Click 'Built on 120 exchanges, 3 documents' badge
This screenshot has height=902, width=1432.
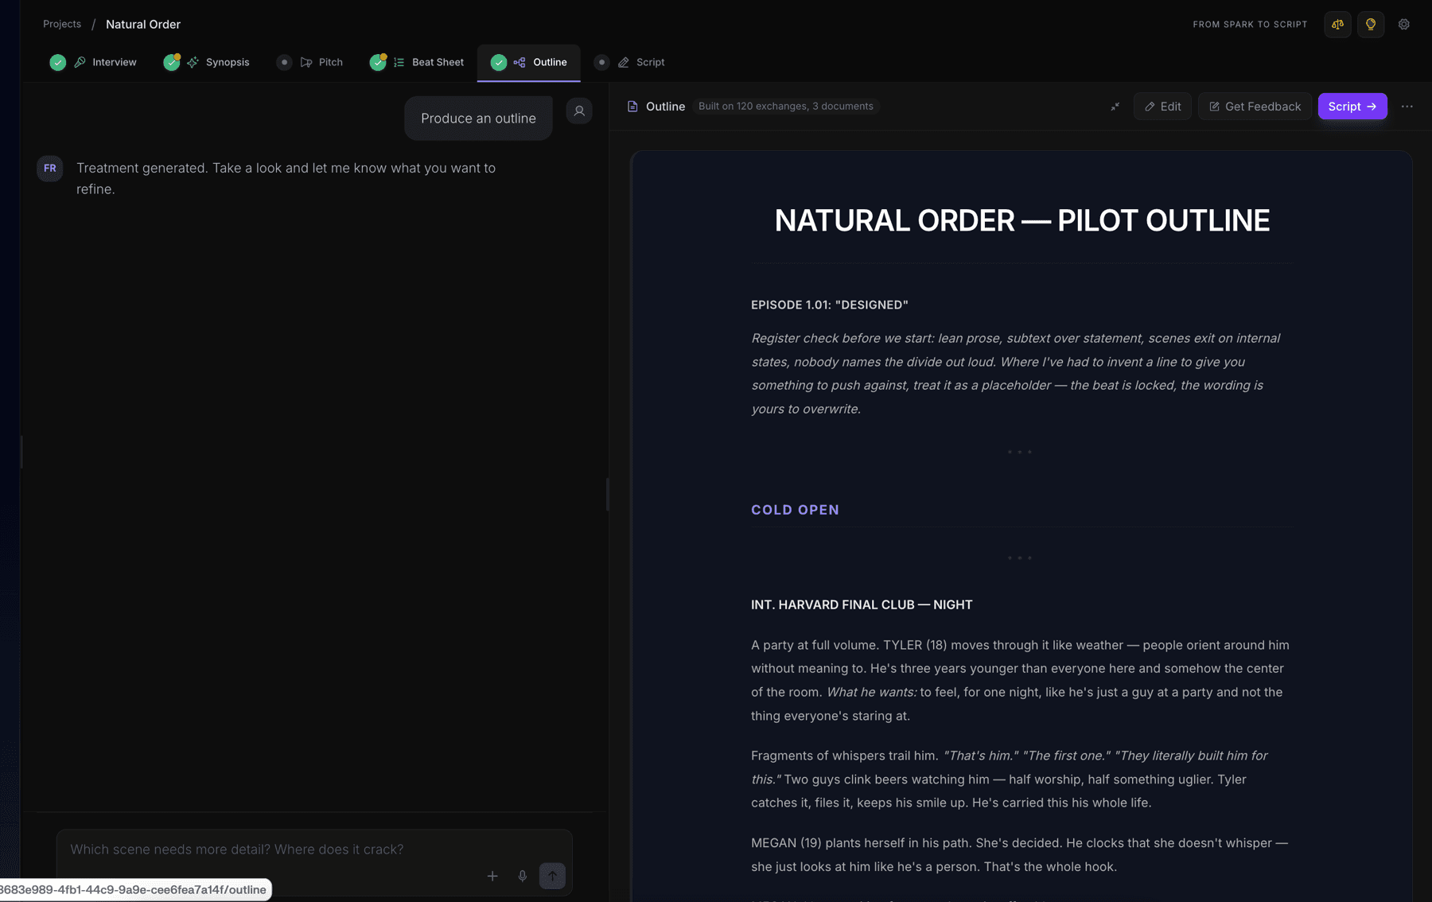(x=785, y=106)
